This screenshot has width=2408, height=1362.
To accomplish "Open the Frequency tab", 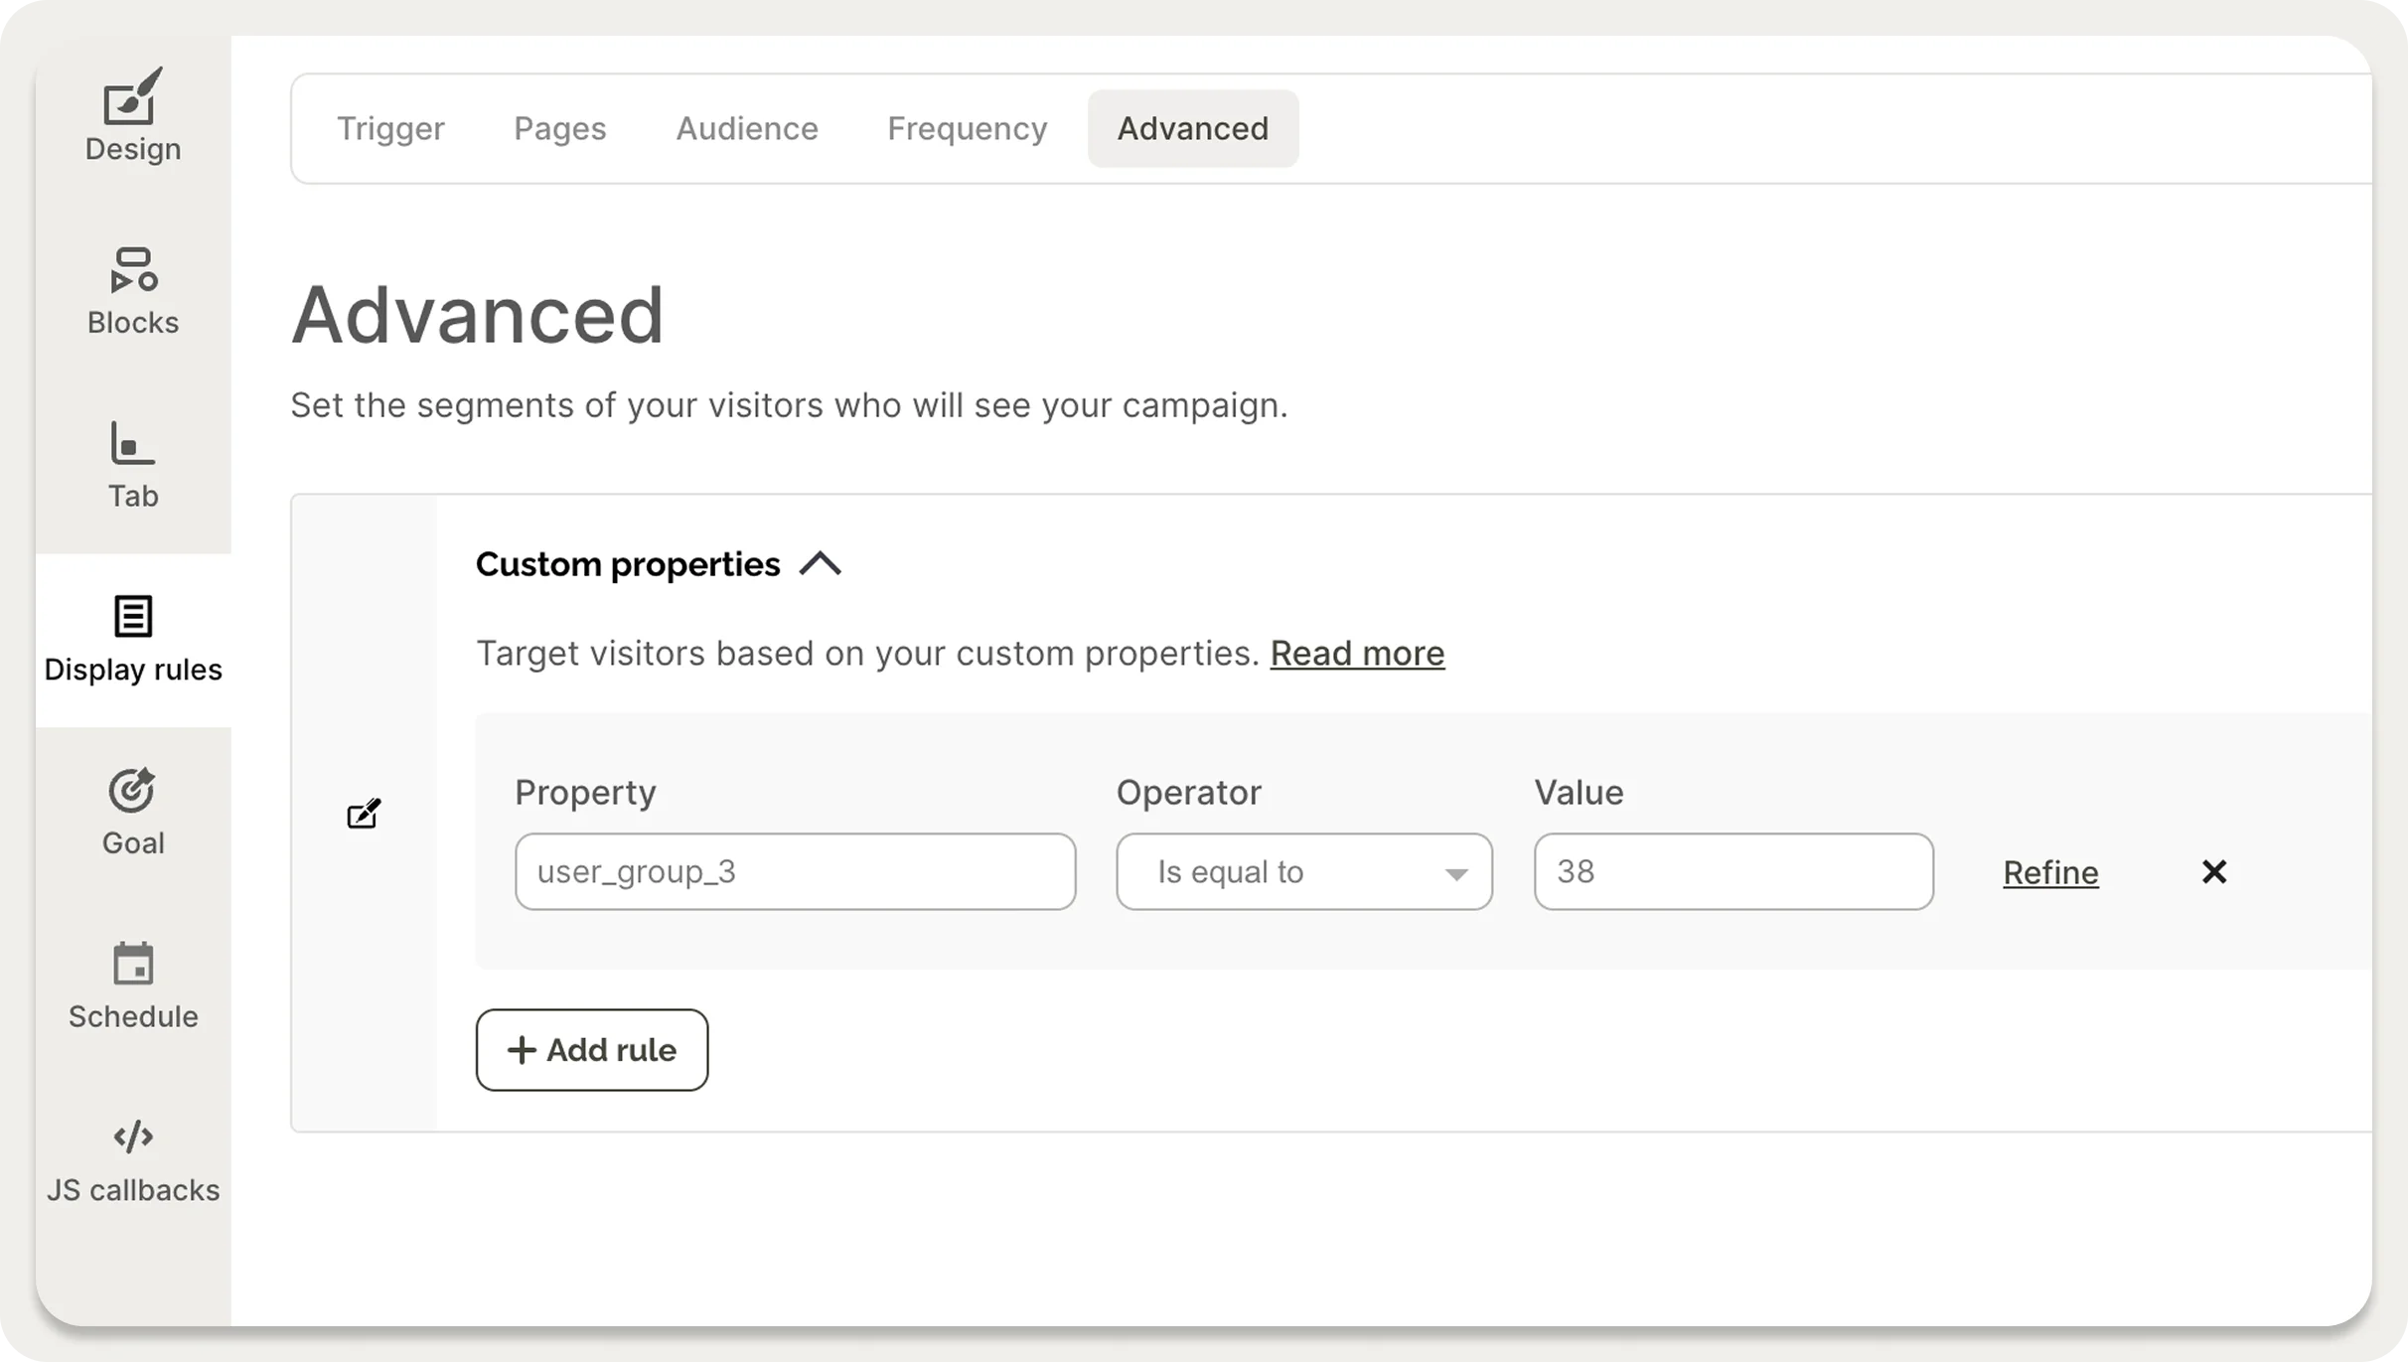I will tap(967, 128).
